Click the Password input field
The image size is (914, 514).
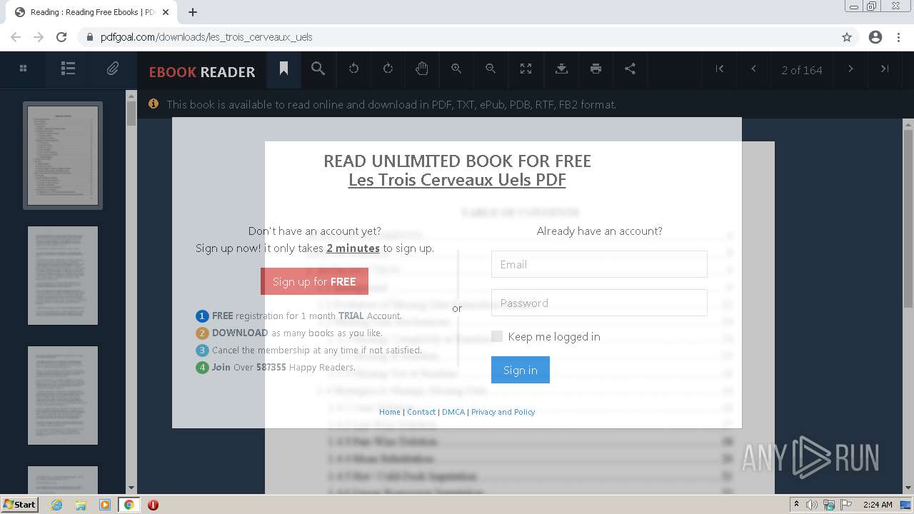pyautogui.click(x=599, y=303)
